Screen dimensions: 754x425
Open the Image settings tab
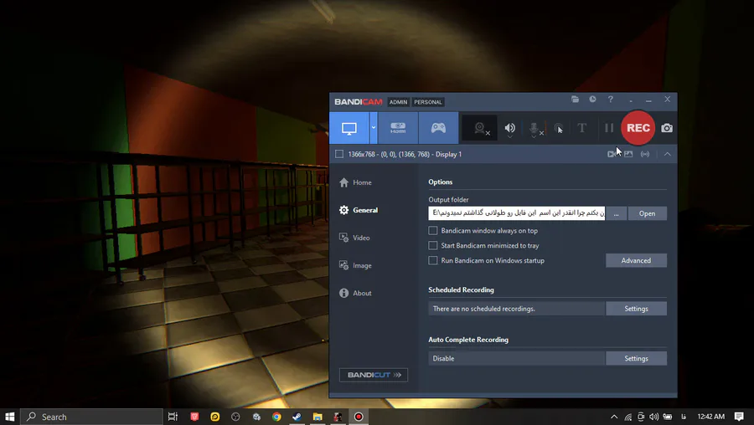(355, 265)
